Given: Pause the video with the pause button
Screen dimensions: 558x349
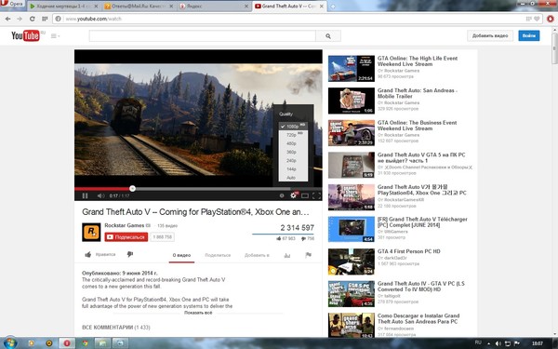Looking at the screenshot, I should [x=85, y=195].
